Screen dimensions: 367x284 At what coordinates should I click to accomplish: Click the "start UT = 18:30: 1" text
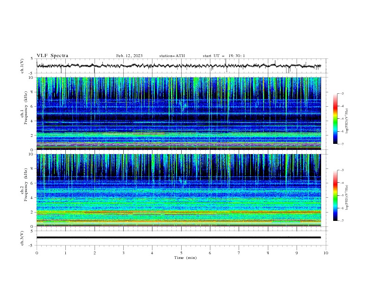pyautogui.click(x=224, y=56)
